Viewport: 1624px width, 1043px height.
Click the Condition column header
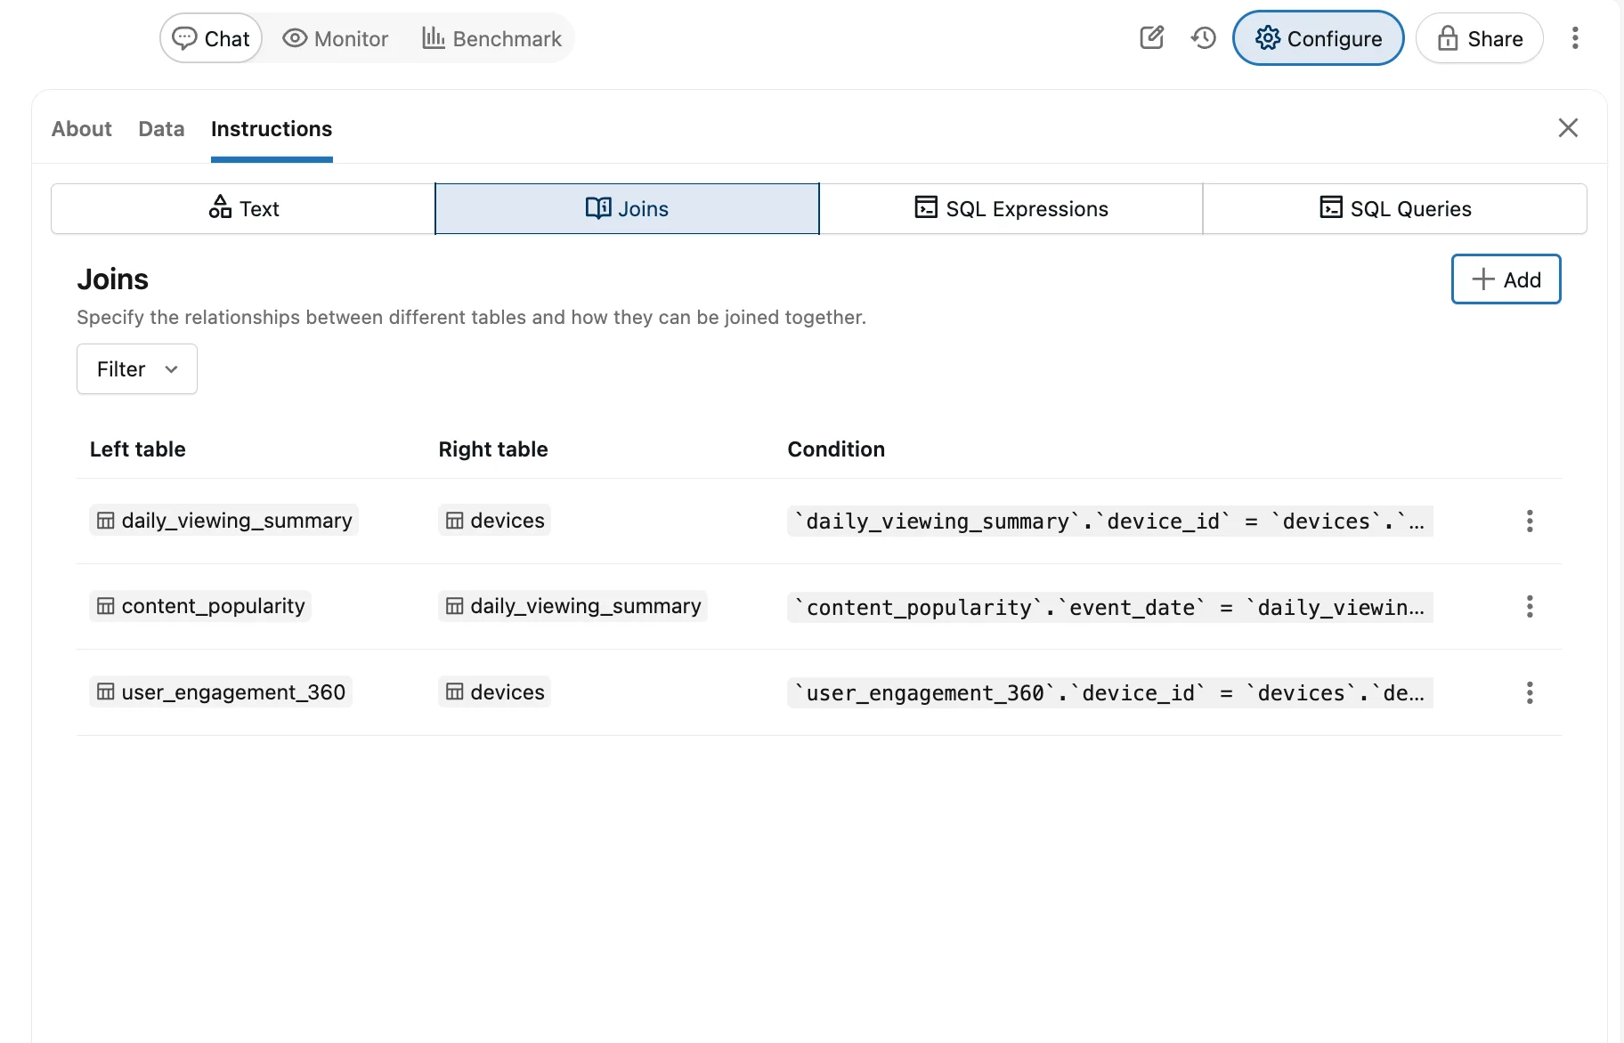click(836, 449)
